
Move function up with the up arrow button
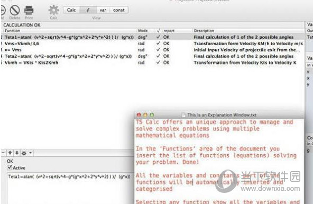pyautogui.click(x=10, y=153)
